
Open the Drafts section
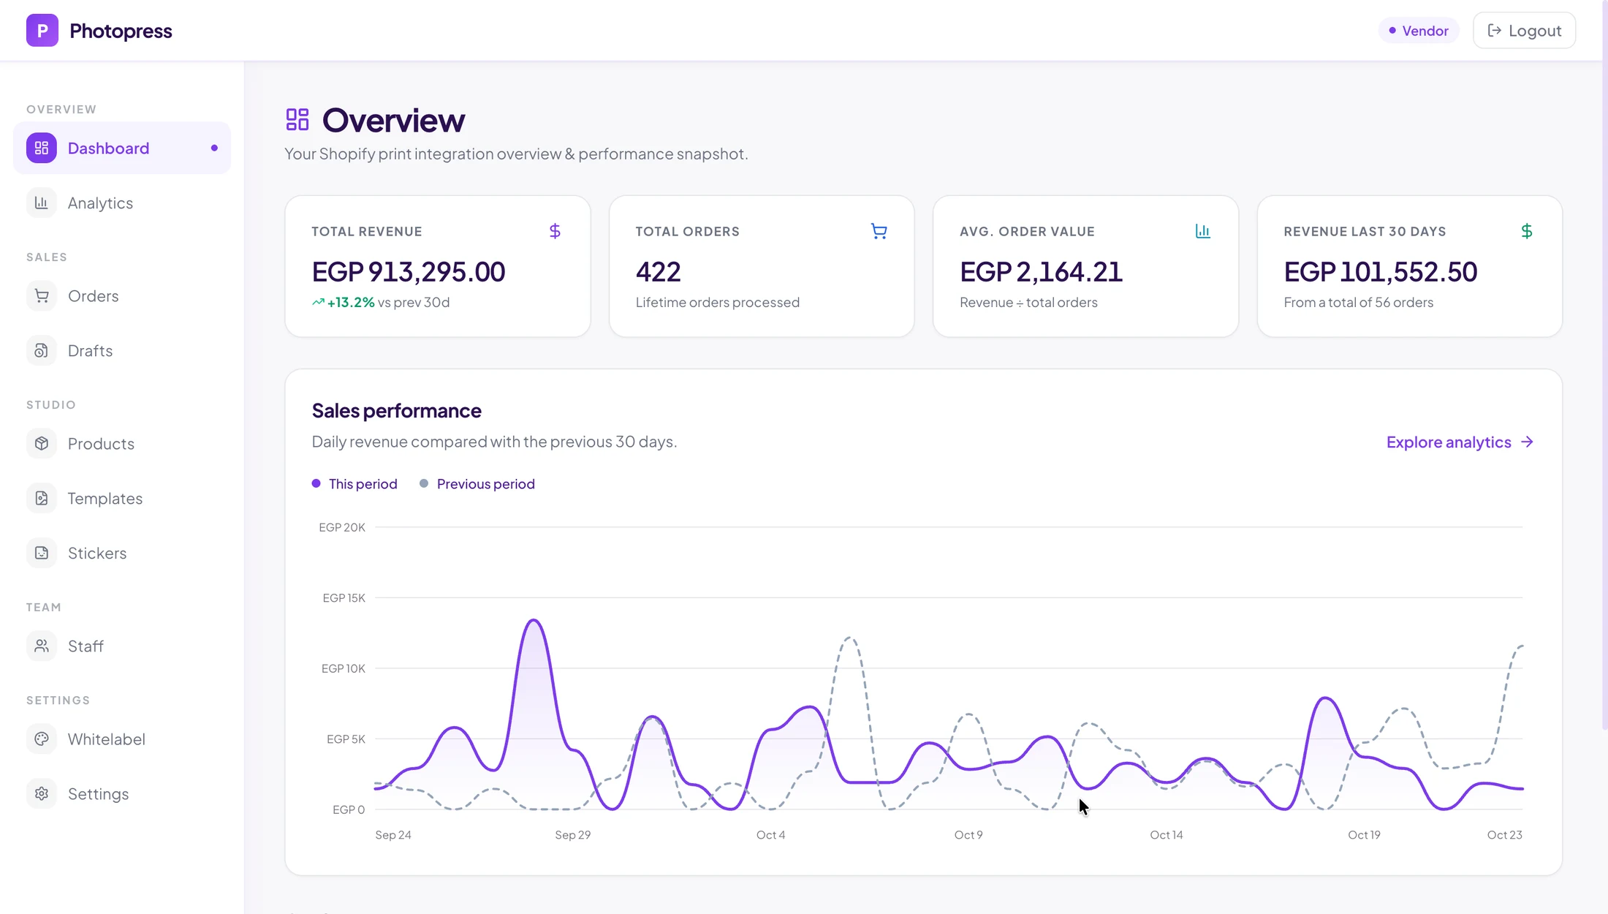(122, 350)
